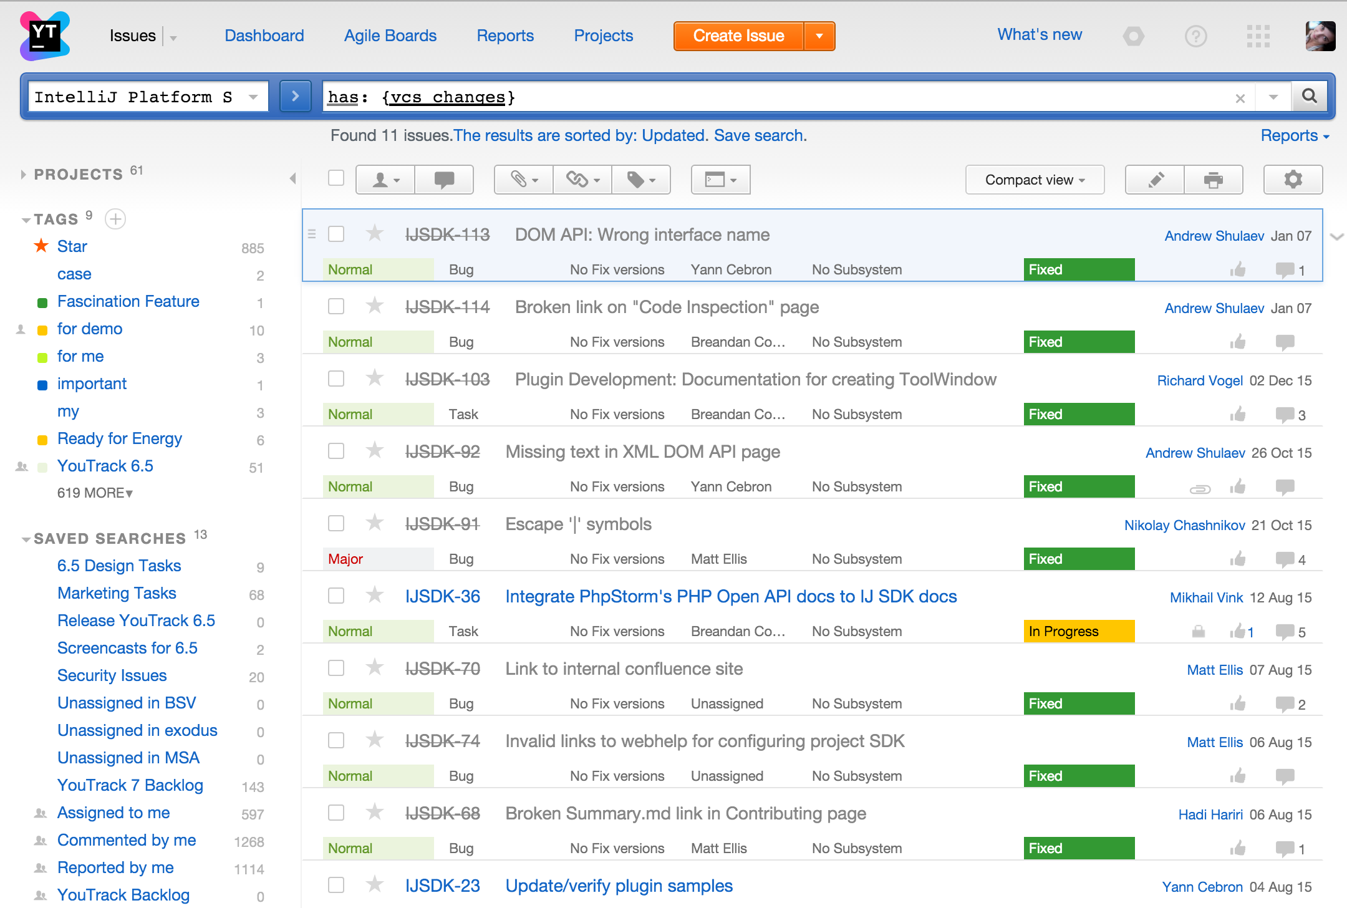Click the blue arrow button next to project selector
The image size is (1347, 908).
(x=296, y=96)
